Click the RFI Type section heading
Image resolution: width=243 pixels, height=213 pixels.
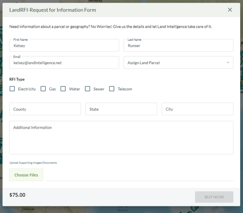tap(17, 79)
